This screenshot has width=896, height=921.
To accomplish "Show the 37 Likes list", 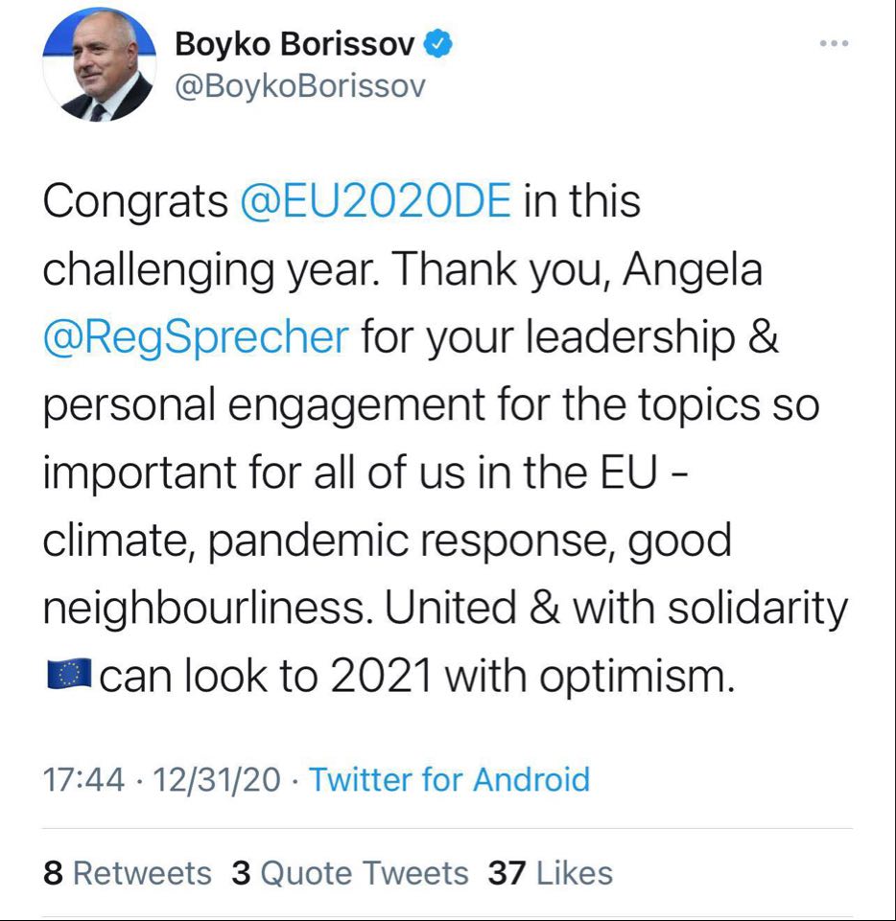I will 551,873.
